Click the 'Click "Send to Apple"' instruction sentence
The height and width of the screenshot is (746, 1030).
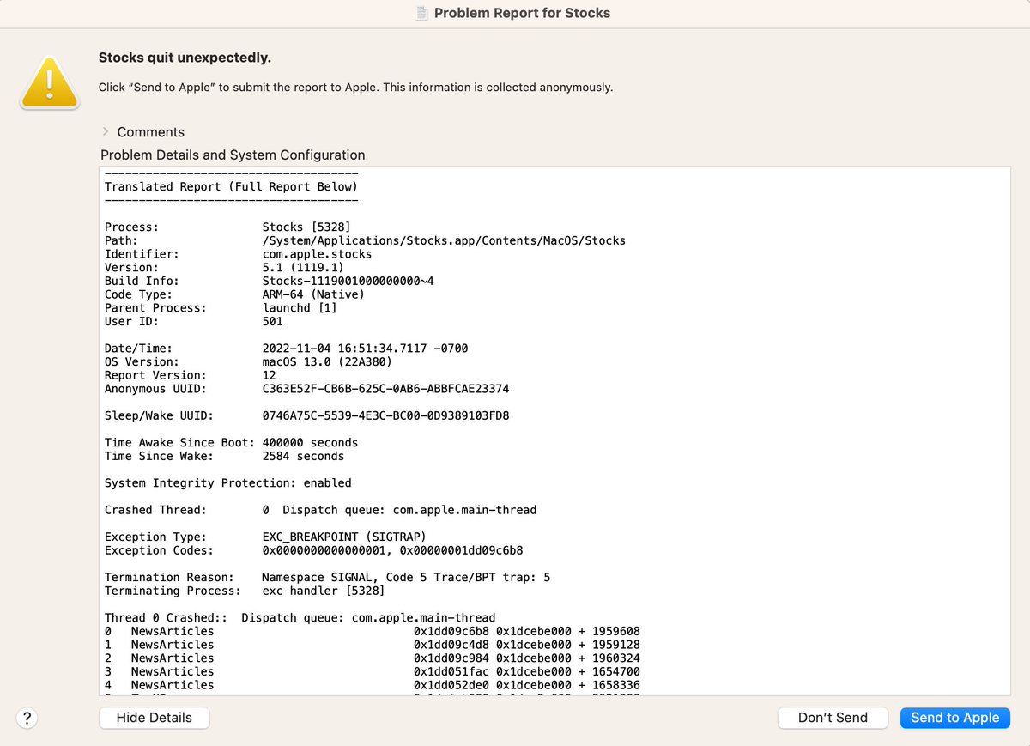(355, 88)
